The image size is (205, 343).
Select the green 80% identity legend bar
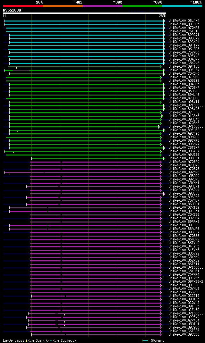tap(142, 6)
